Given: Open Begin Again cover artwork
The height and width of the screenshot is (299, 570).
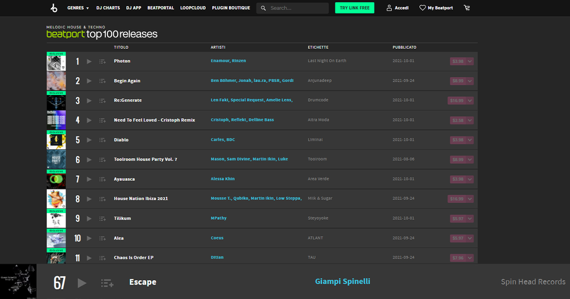Looking at the screenshot, I should pyautogui.click(x=56, y=81).
